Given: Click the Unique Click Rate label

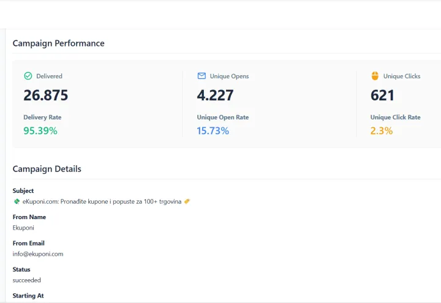Looking at the screenshot, I should 396,117.
